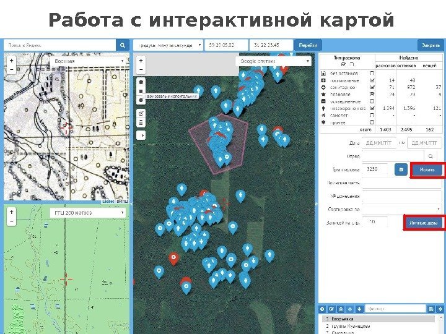Screen dimensions: 446x334
Task: Click the Группировка field showing 3250
Action: pos(375,169)
